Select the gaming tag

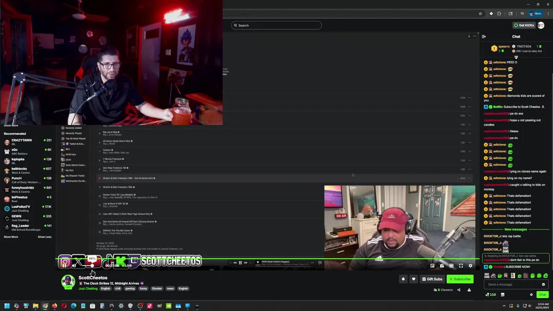pos(130,289)
